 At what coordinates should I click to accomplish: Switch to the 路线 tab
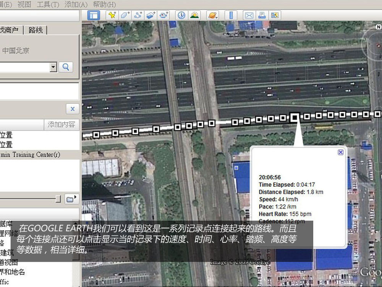point(36,30)
